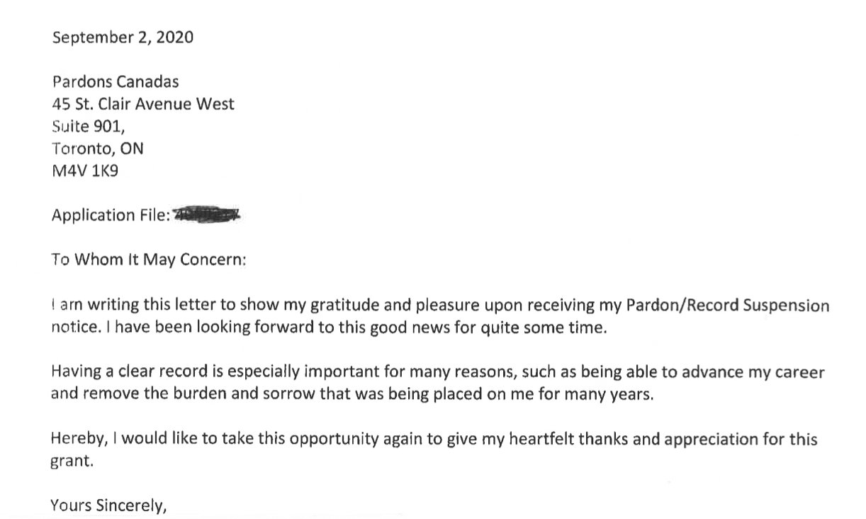The image size is (866, 519).
Task: Click the Toronto, ON line
Action: point(98,149)
